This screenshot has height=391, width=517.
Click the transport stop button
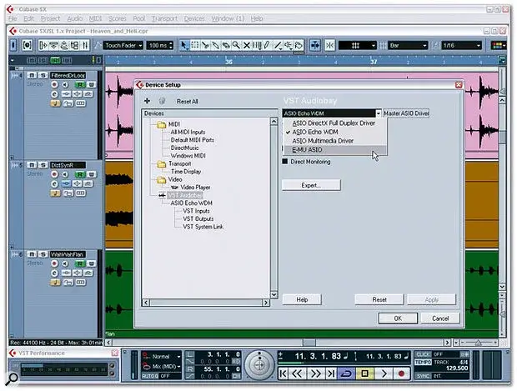[x=364, y=373]
